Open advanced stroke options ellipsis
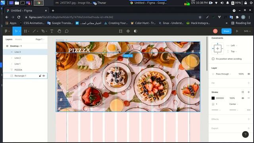 pos(249,110)
